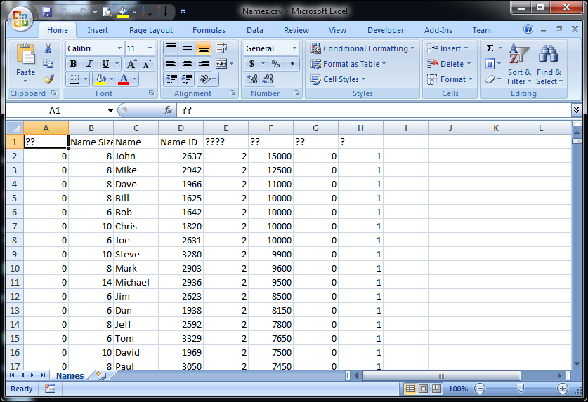Screen dimensions: 588x402
Task: Open the General number format dropdown
Action: 294,48
